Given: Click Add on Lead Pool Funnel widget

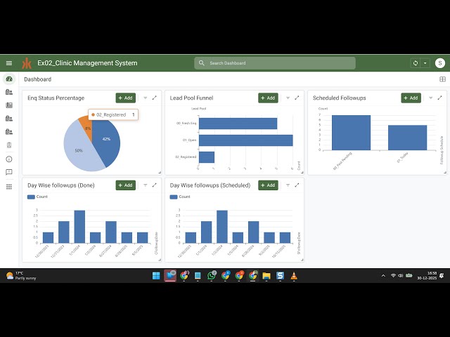Looking at the screenshot, I should [268, 98].
